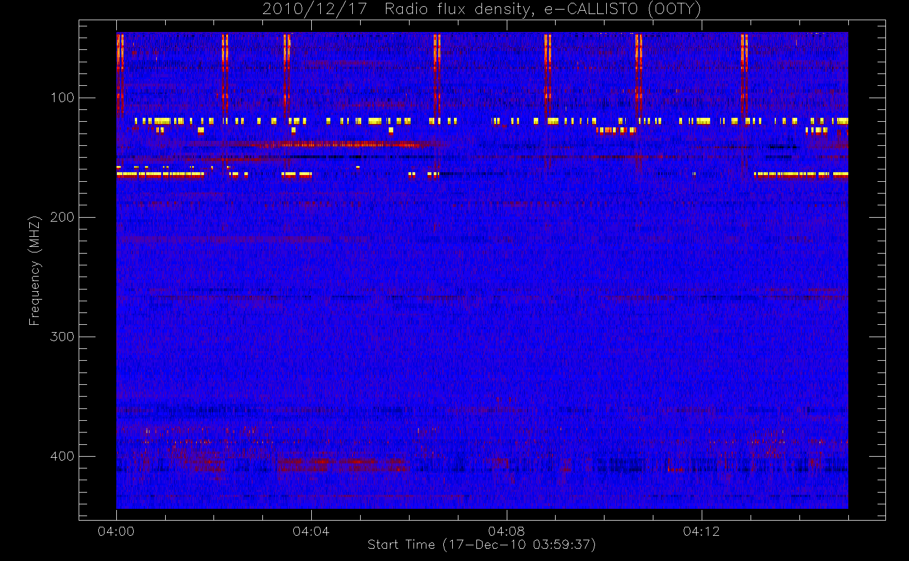Image resolution: width=909 pixels, height=561 pixels.
Task: Click the 'Frequency (MHz)' axis label
Action: pos(35,270)
